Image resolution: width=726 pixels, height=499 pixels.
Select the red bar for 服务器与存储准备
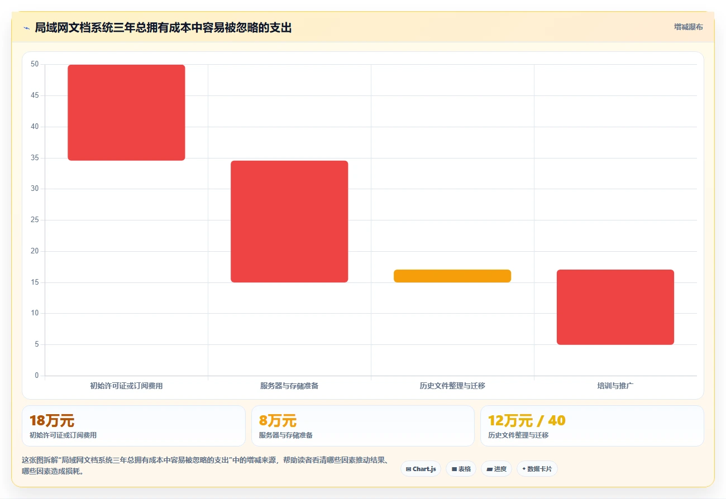pyautogui.click(x=289, y=222)
